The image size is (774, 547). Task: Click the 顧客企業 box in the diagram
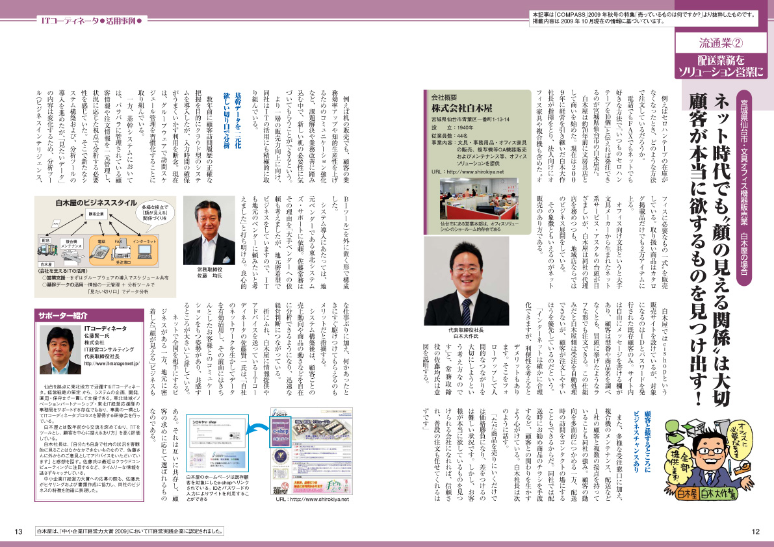97,214
